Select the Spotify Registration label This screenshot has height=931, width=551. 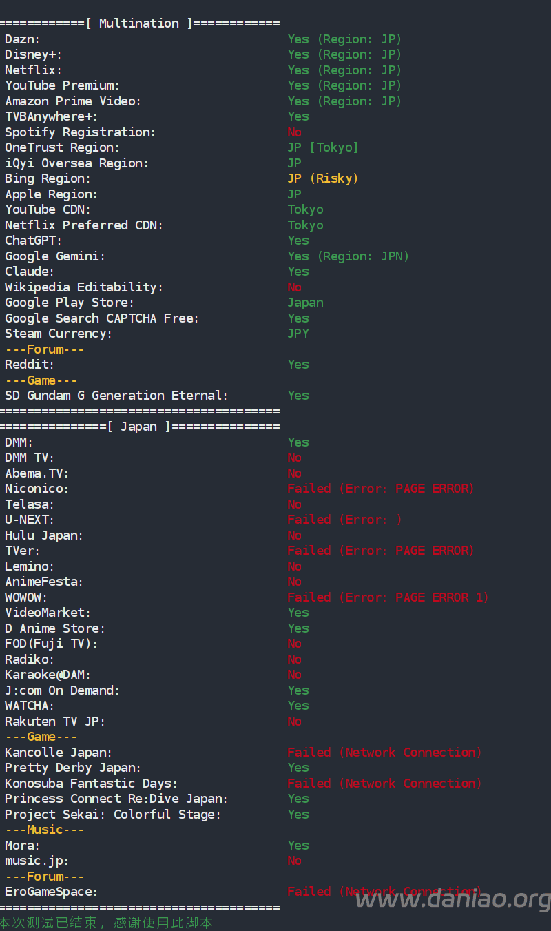[80, 132]
